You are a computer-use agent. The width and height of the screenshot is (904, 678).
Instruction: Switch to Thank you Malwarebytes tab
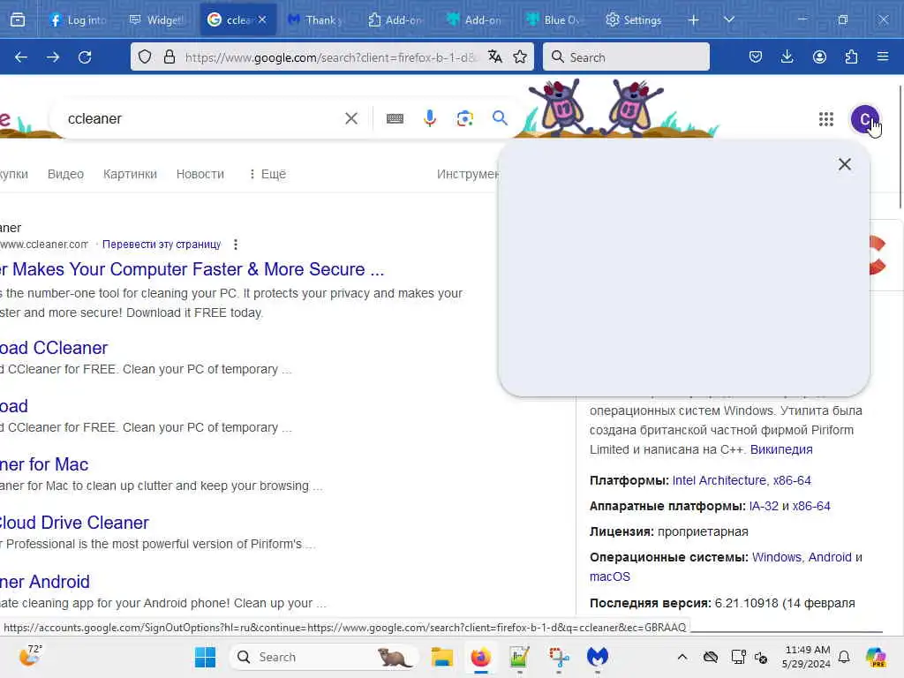coord(317,20)
